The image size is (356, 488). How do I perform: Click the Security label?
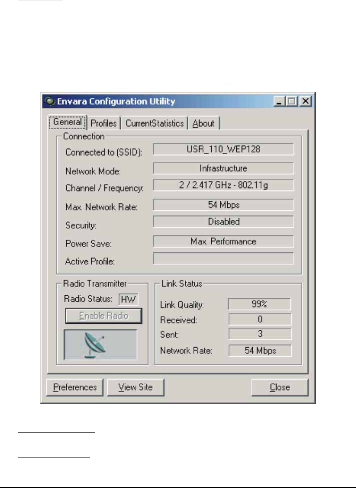pyautogui.click(x=81, y=225)
